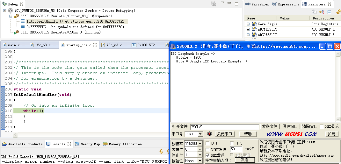The height and width of the screenshot is (164, 341).
Task: Maximize the Debug view panel
Action: click(236, 4)
